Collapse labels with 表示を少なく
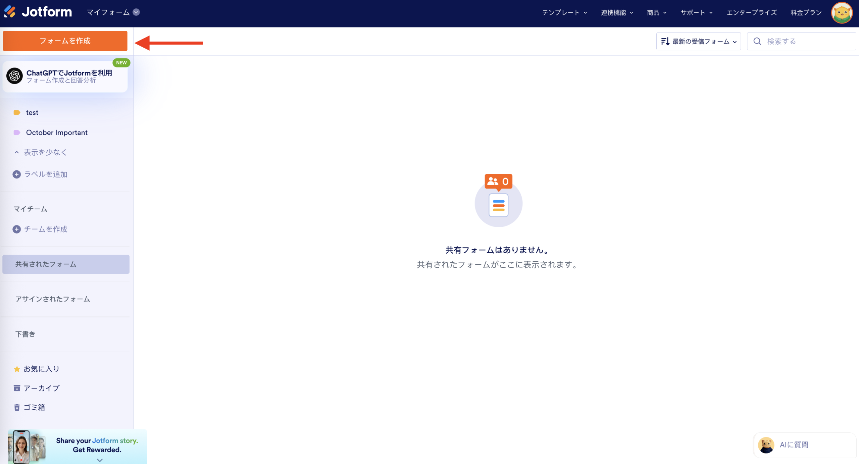 coord(44,152)
